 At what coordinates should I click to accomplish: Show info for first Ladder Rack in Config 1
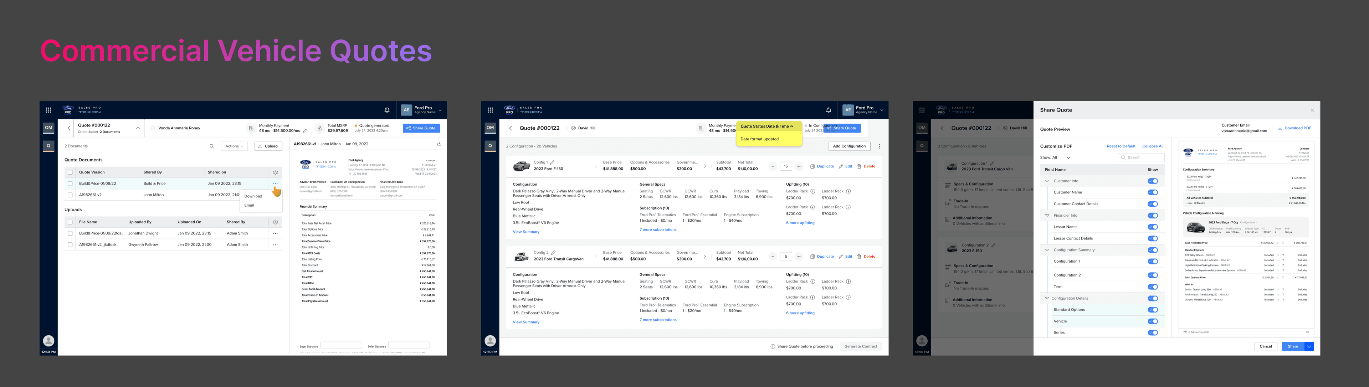(x=812, y=191)
